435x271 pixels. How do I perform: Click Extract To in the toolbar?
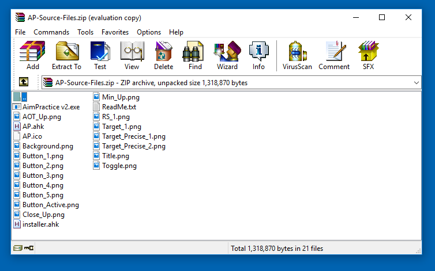[x=66, y=56]
